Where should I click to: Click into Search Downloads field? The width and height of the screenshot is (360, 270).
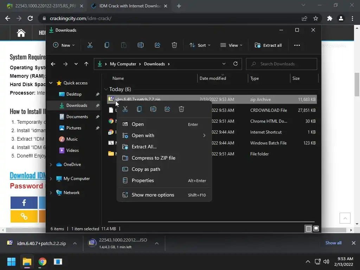point(282,64)
